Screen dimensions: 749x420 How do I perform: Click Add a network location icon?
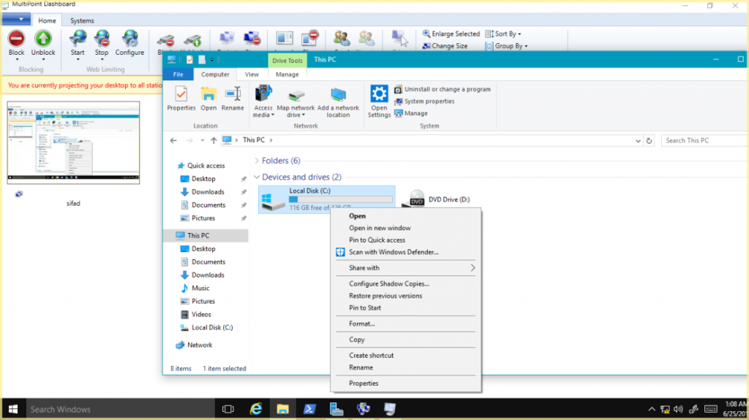click(338, 94)
